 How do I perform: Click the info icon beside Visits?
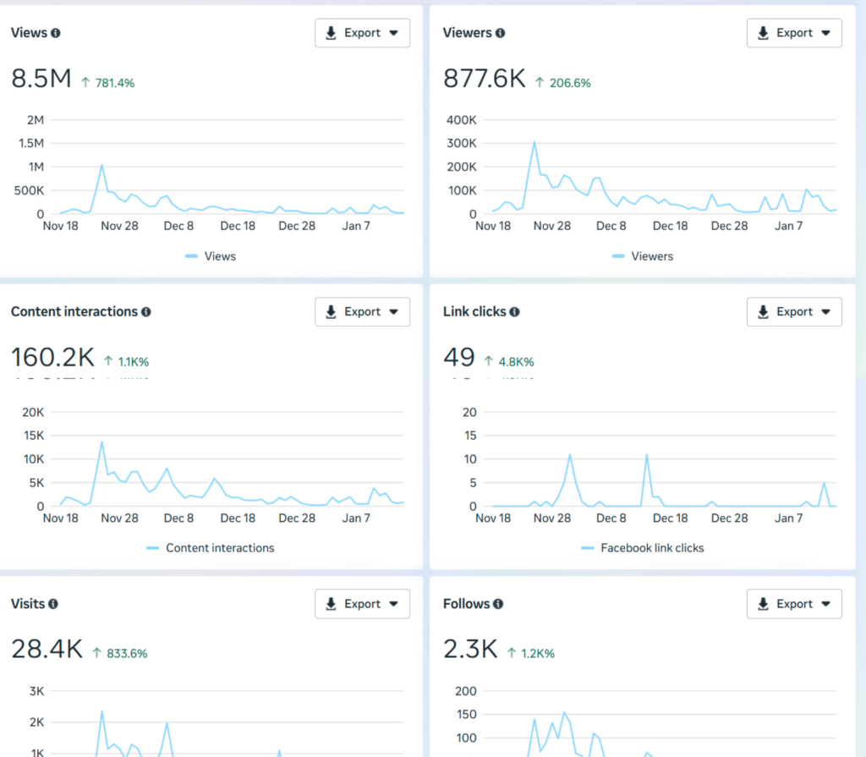[x=53, y=604]
